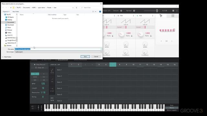Create a New folder from the toolbar
Screen dimensions: 207x116
click(16, 12)
